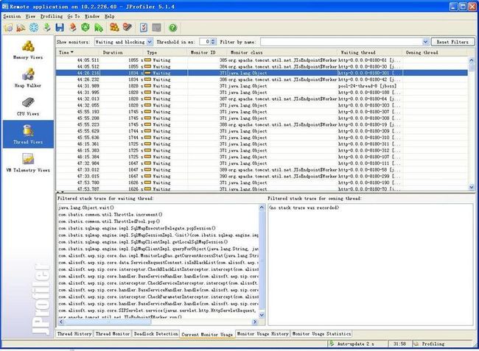
Task: Click the Threshold in ms number field
Action: pyautogui.click(x=205, y=42)
